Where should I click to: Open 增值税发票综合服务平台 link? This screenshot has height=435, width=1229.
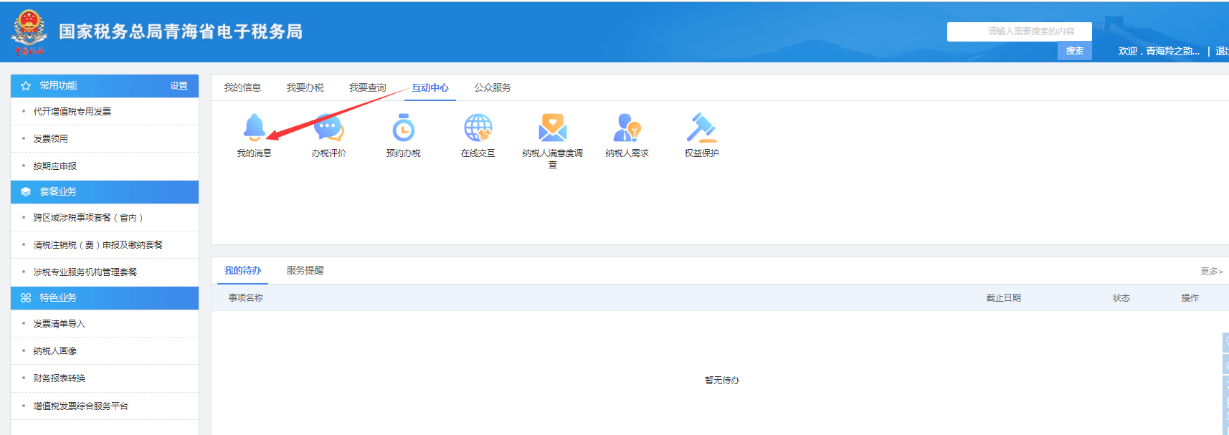[x=81, y=406]
